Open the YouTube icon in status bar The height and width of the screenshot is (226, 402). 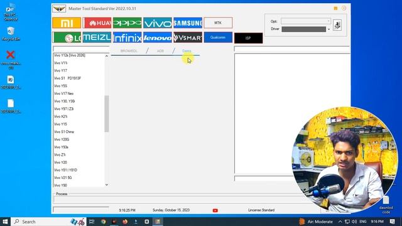(x=215, y=211)
